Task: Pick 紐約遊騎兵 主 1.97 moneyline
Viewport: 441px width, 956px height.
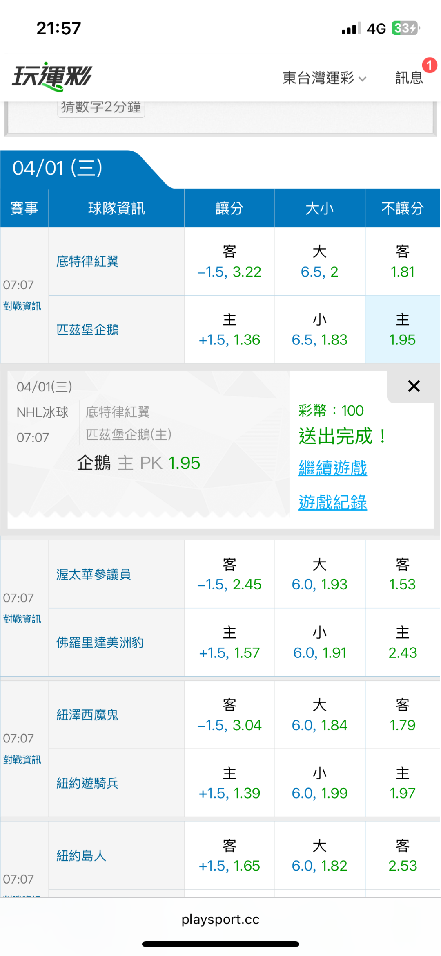Action: coord(402,783)
